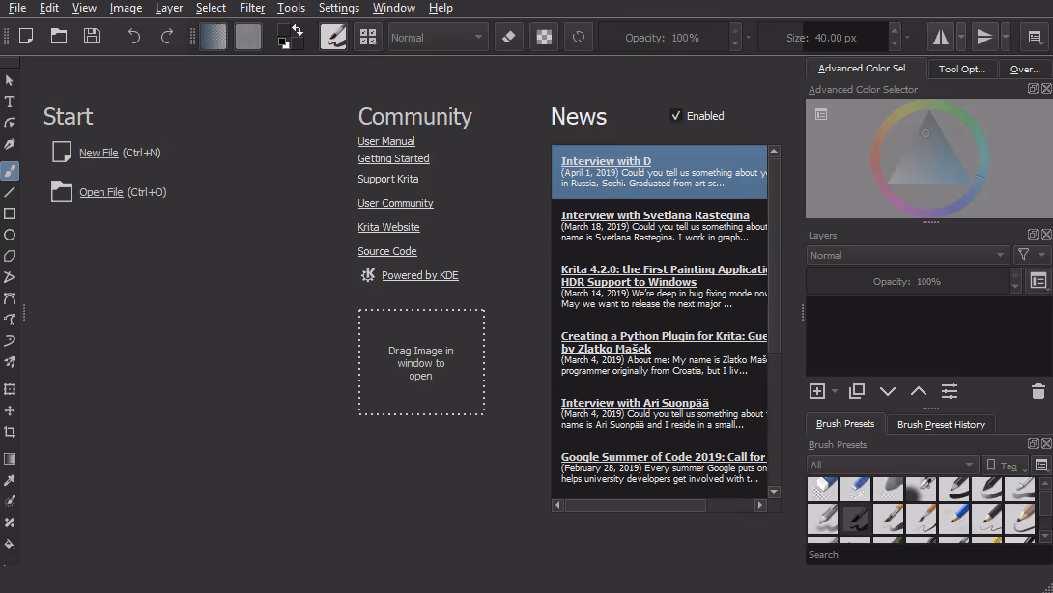
Task: Expand the layer blending mode Normal dropdown
Action: click(907, 255)
